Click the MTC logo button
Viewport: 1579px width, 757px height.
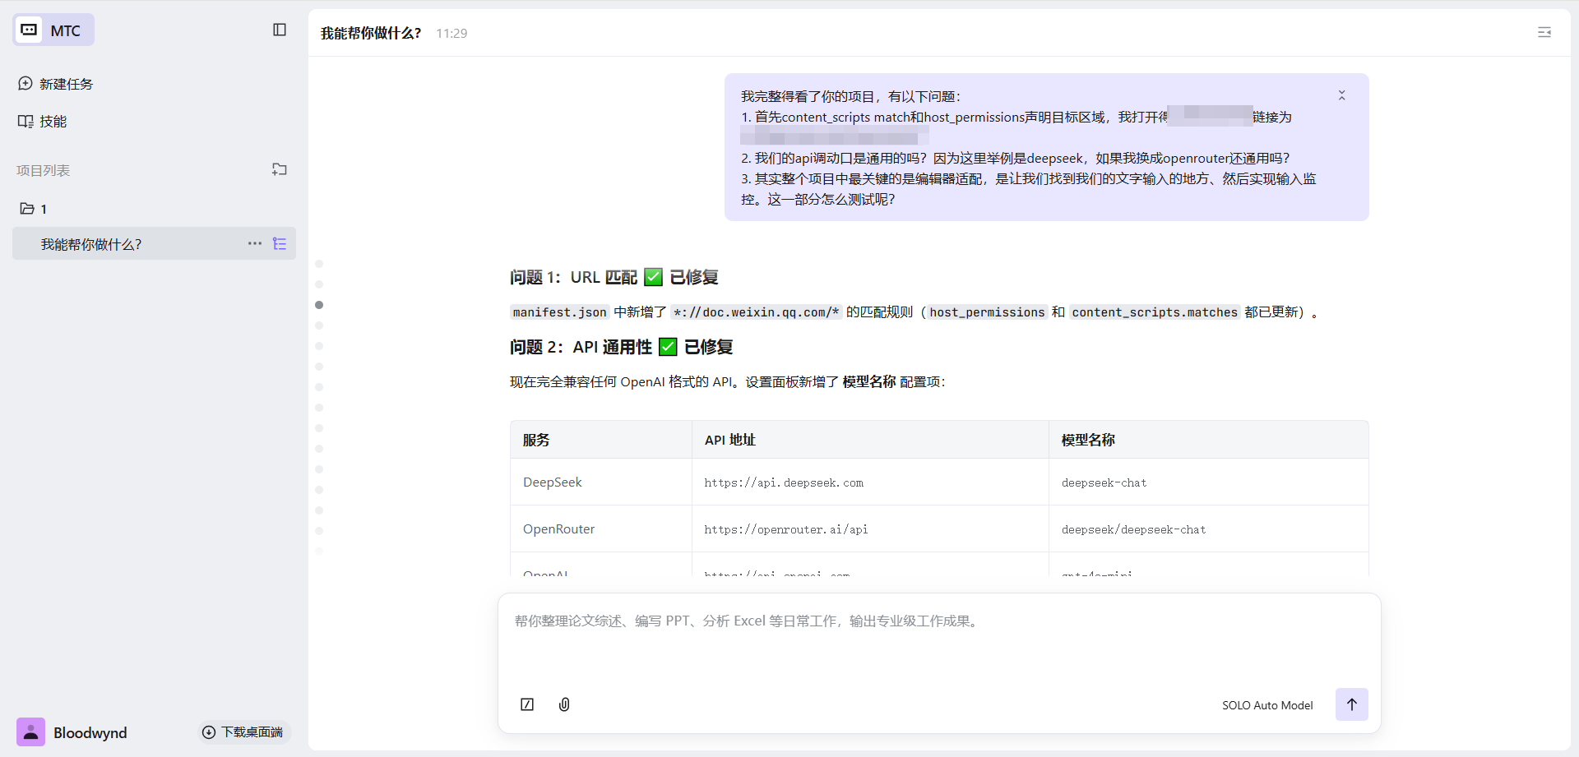(53, 30)
